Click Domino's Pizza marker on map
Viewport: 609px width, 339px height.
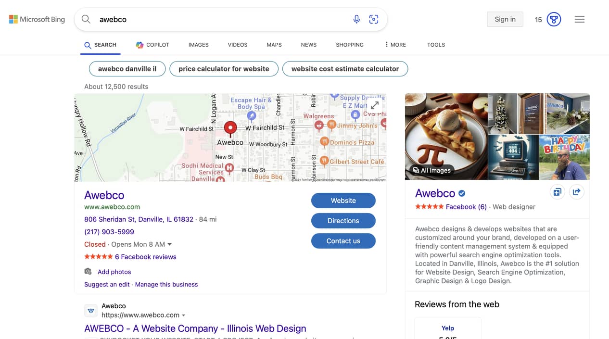[324, 142]
